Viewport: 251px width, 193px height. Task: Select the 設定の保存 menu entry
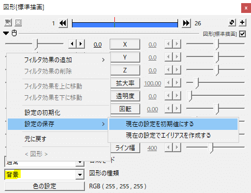[58, 124]
